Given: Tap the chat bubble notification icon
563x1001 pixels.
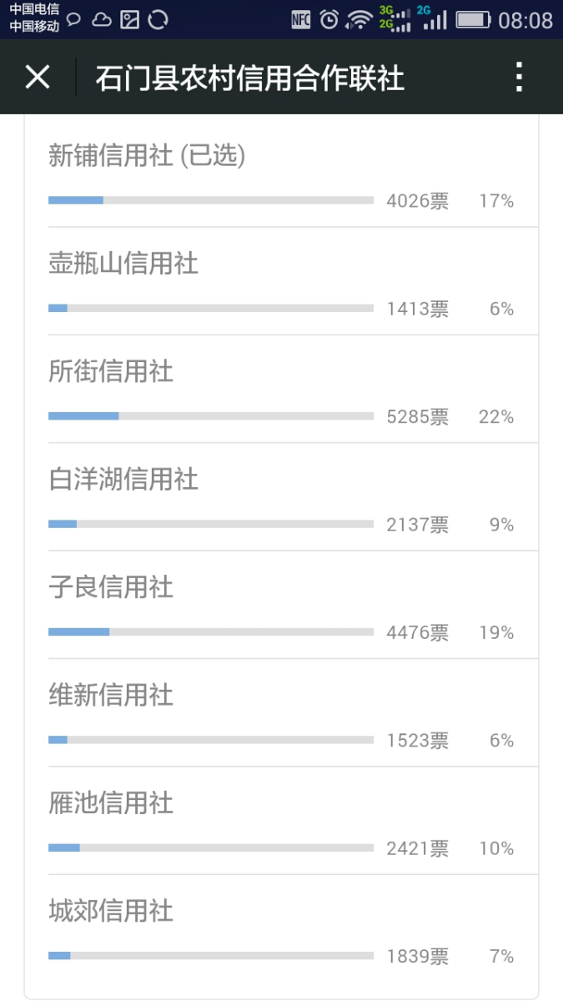Looking at the screenshot, I should (74, 19).
